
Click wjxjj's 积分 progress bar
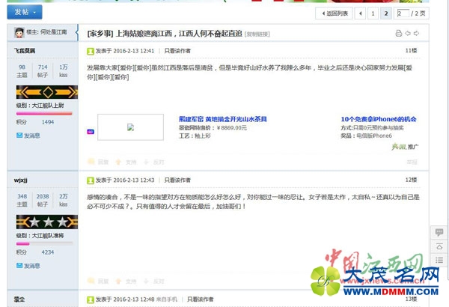point(44,243)
